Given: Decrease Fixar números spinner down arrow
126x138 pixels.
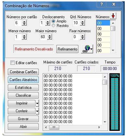Looking at the screenshot, I should click(x=83, y=38).
